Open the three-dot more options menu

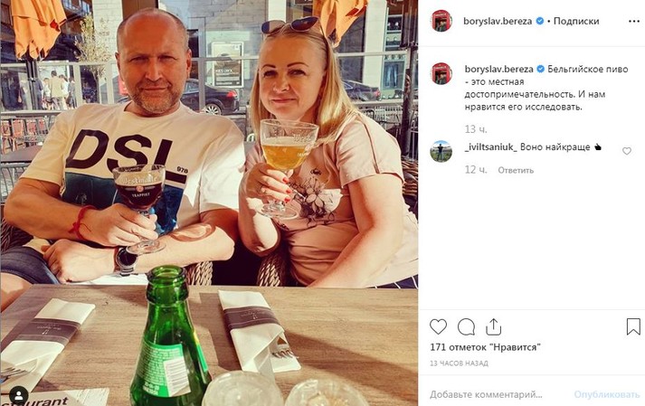(634, 22)
